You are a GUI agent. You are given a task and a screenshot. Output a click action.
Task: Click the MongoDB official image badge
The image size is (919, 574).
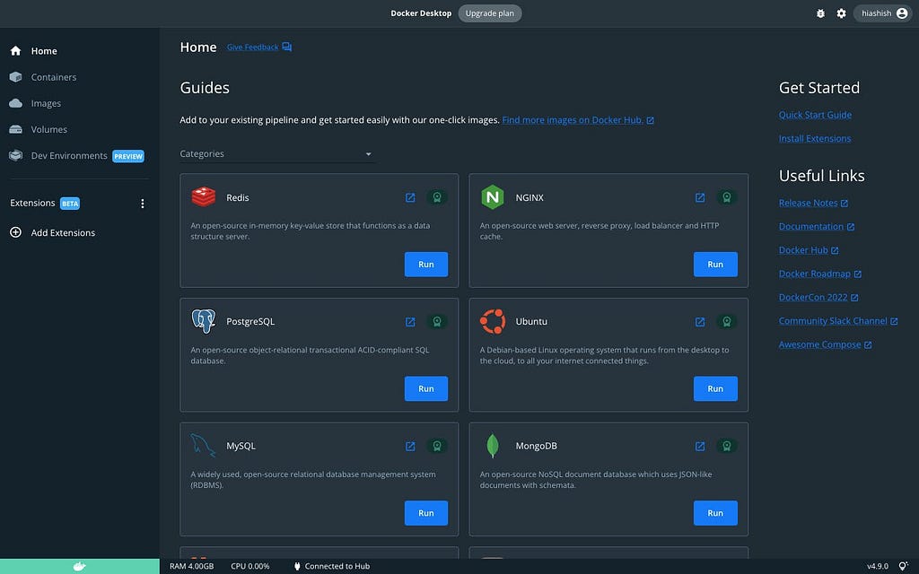coord(727,446)
